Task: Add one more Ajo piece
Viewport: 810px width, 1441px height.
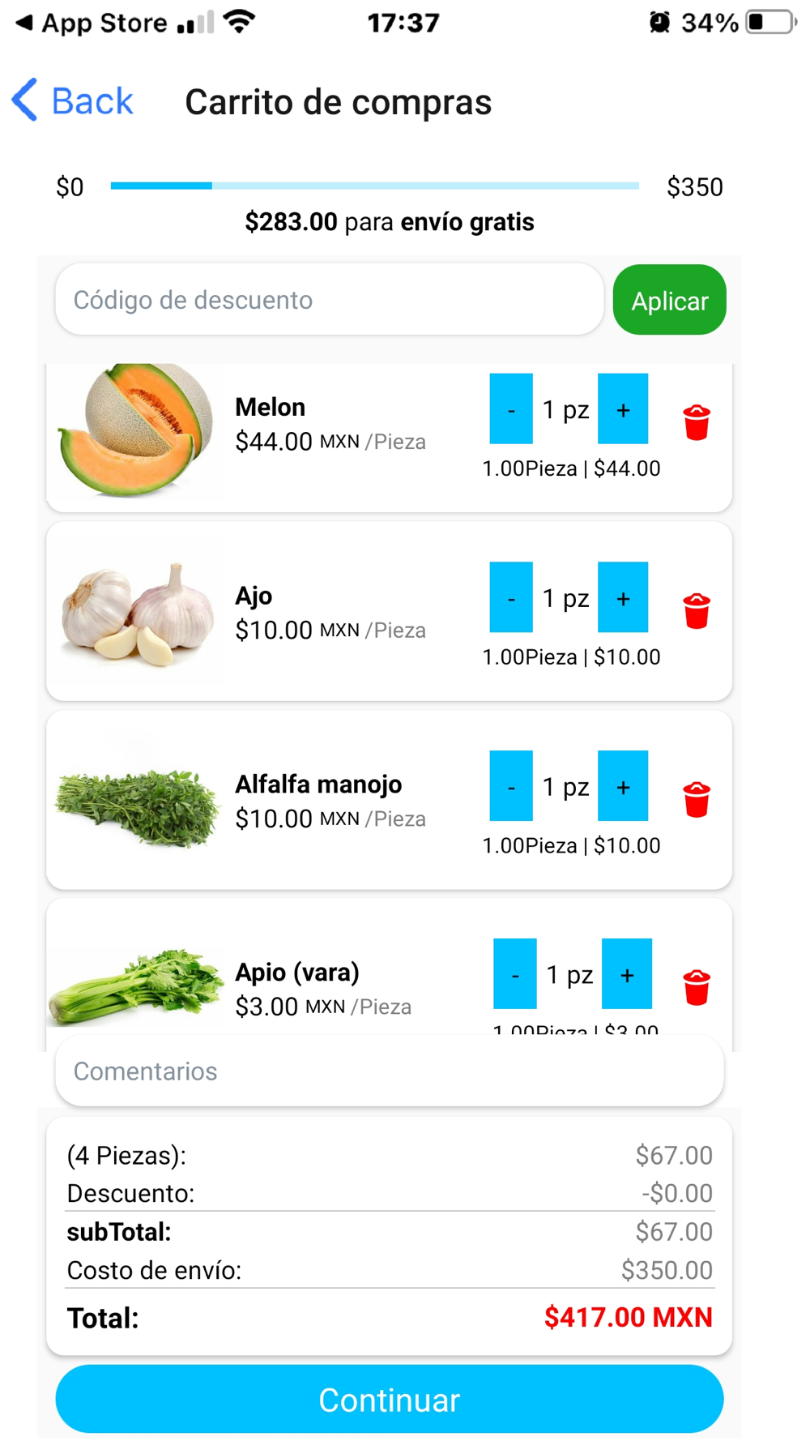Action: [x=622, y=597]
